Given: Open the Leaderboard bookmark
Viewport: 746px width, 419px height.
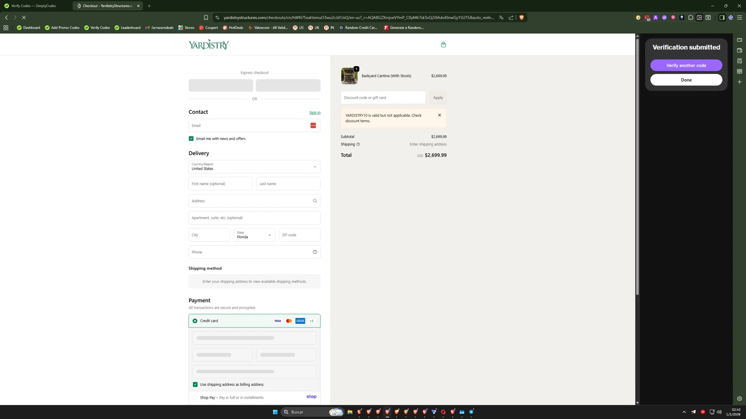Looking at the screenshot, I should [x=127, y=28].
